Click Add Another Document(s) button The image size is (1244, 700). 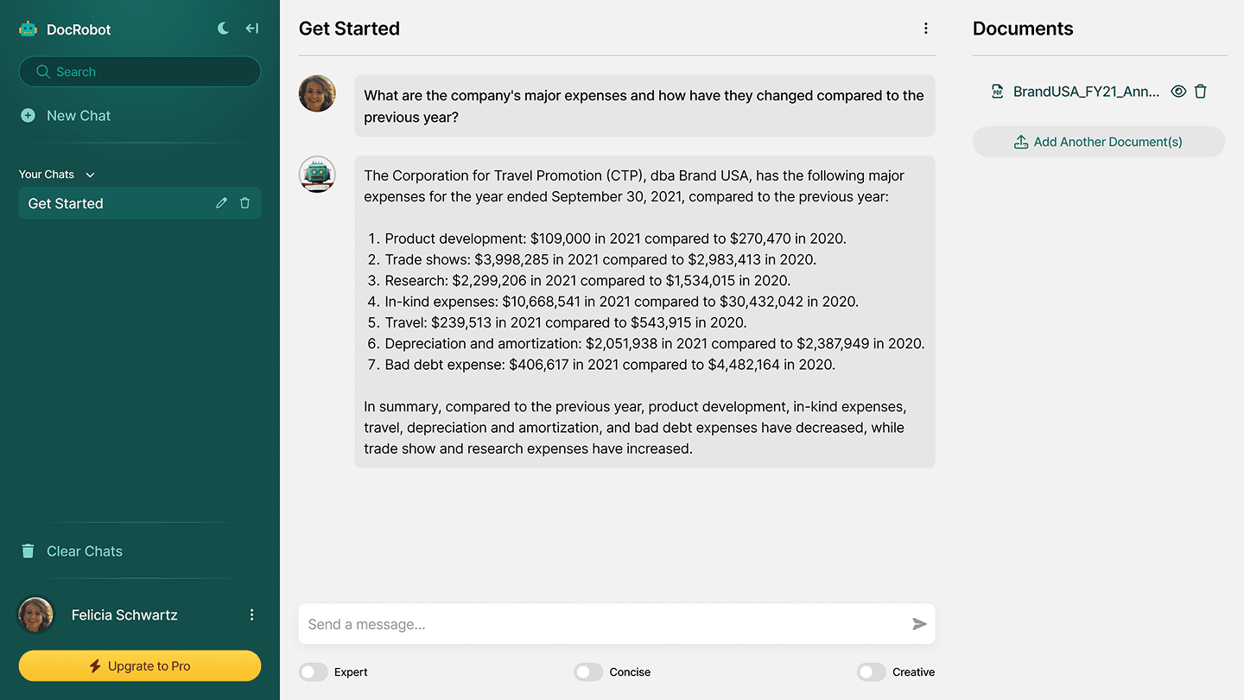[1099, 142]
